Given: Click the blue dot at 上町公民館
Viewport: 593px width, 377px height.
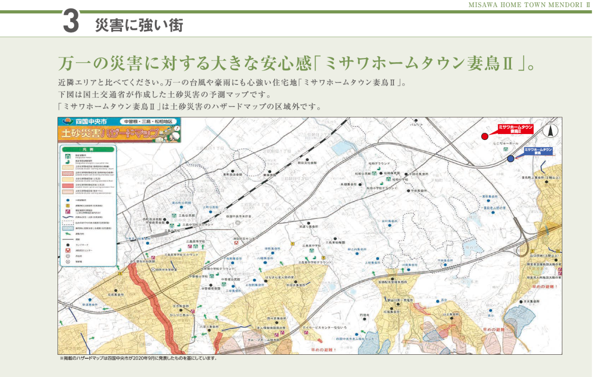Looking at the screenshot, I should pos(210,212).
